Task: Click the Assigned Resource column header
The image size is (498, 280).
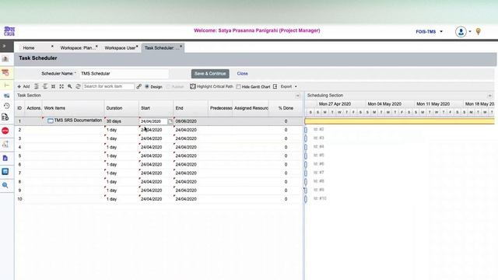Action: point(251,108)
